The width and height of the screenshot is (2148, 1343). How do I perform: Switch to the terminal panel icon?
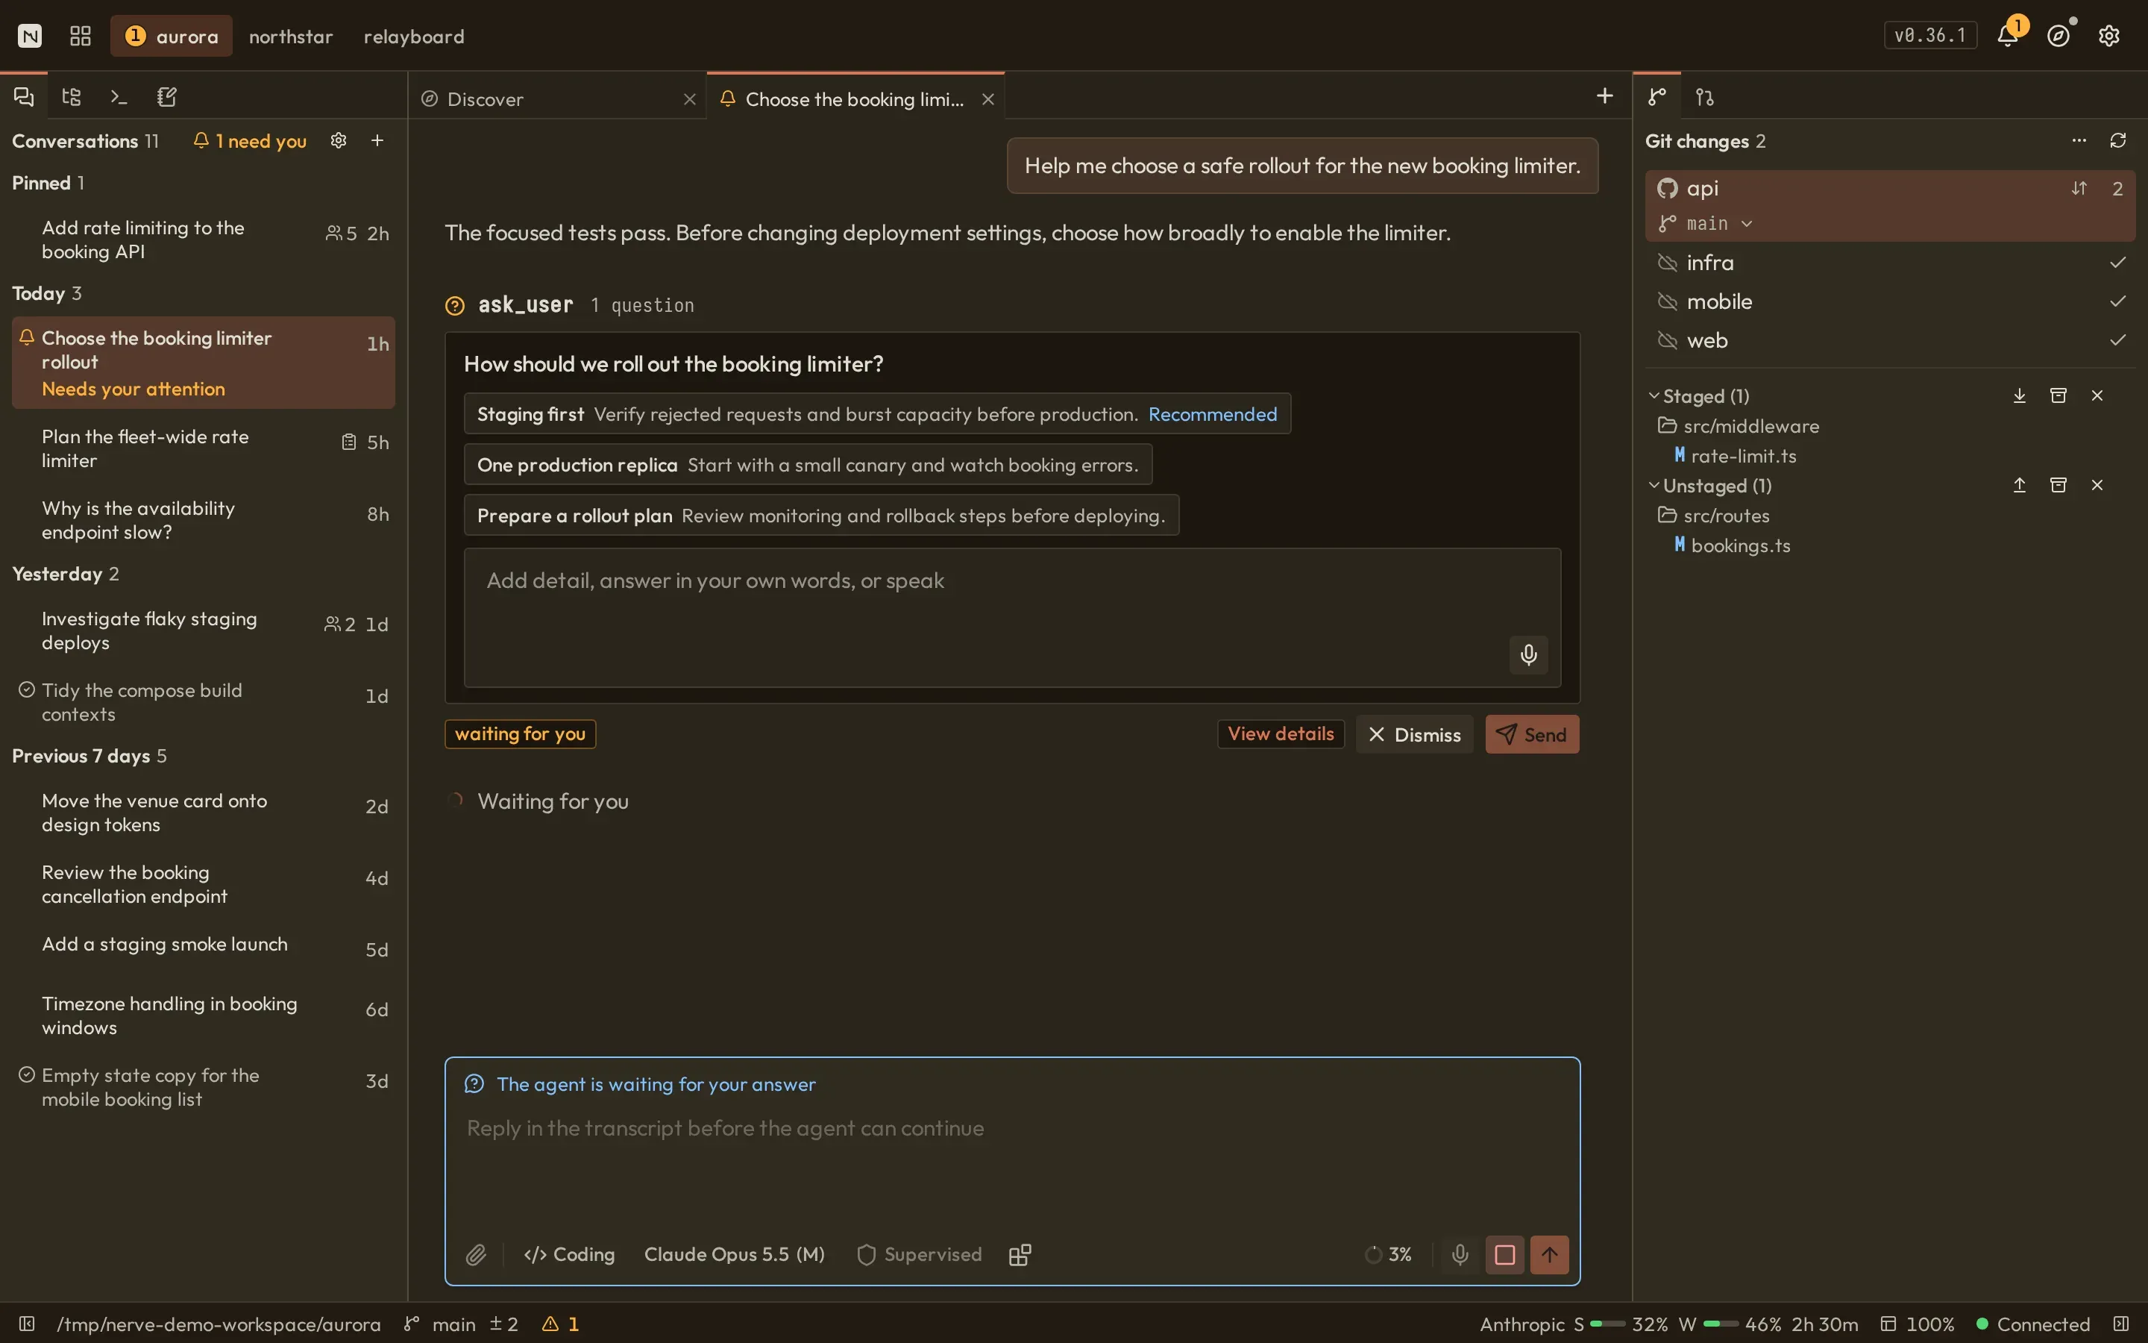119,97
